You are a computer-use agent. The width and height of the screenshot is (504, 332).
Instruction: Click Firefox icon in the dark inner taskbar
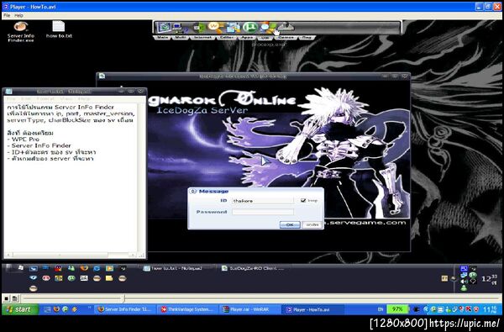(x=84, y=268)
